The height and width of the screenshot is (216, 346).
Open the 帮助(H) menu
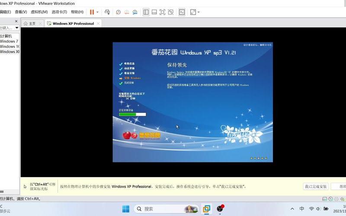point(77,12)
